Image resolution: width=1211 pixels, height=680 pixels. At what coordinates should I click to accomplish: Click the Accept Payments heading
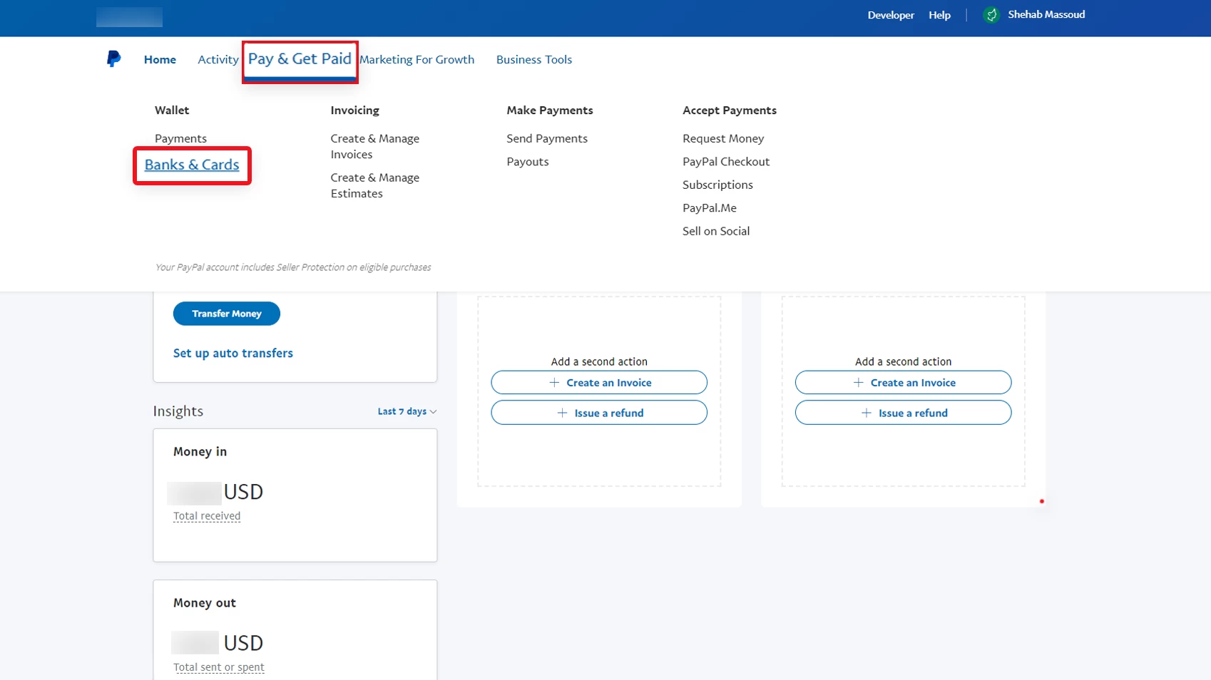pyautogui.click(x=730, y=110)
